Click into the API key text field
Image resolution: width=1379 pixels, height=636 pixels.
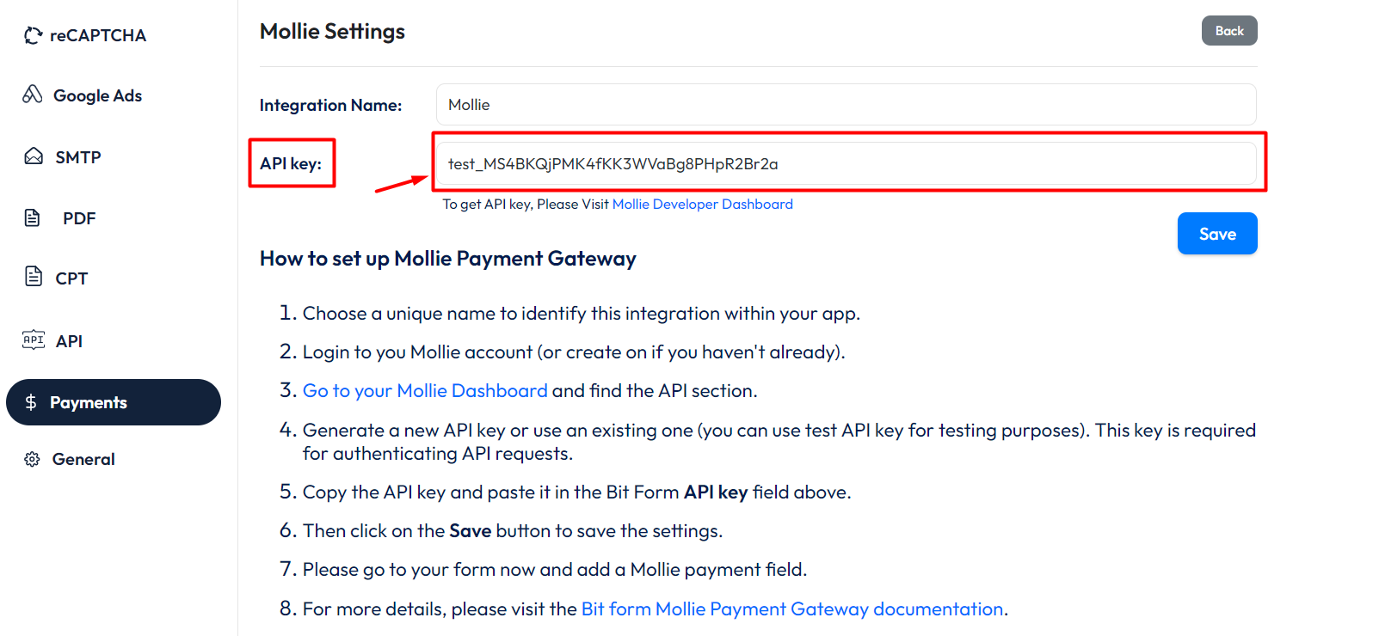click(846, 163)
